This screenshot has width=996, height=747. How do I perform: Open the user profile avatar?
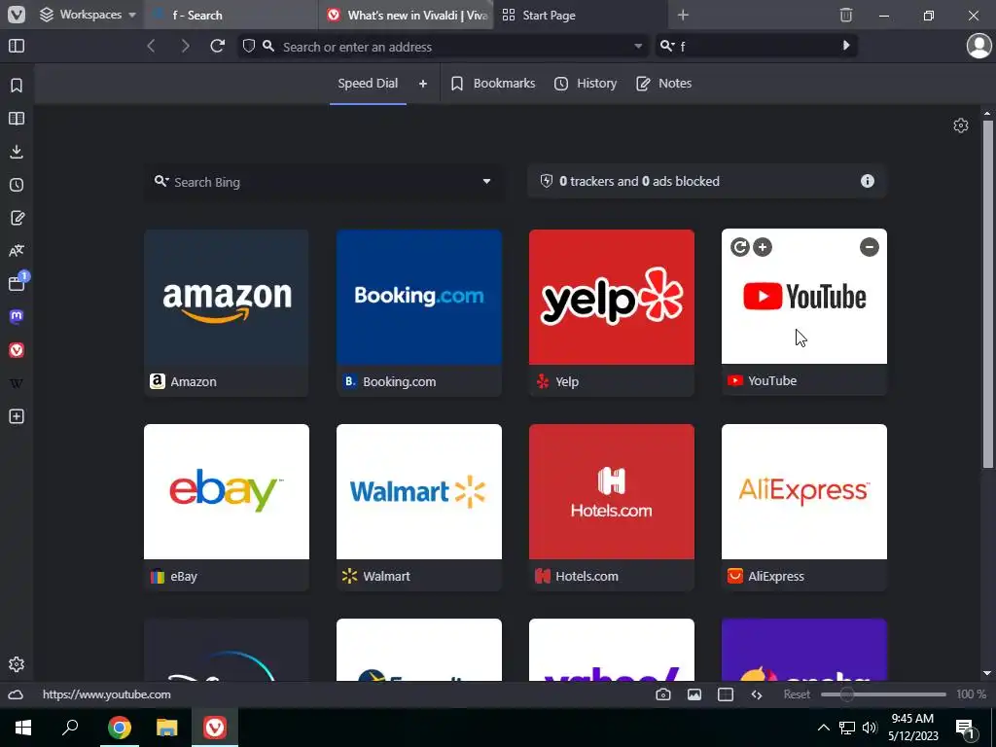tap(978, 46)
